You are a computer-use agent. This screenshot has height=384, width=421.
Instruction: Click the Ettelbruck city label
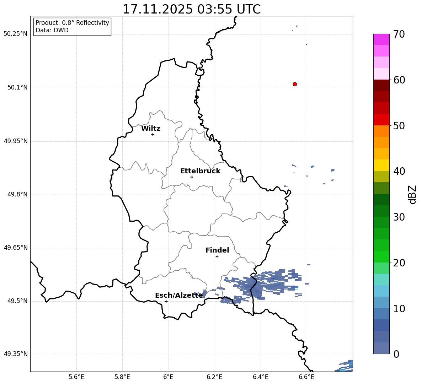tap(200, 171)
